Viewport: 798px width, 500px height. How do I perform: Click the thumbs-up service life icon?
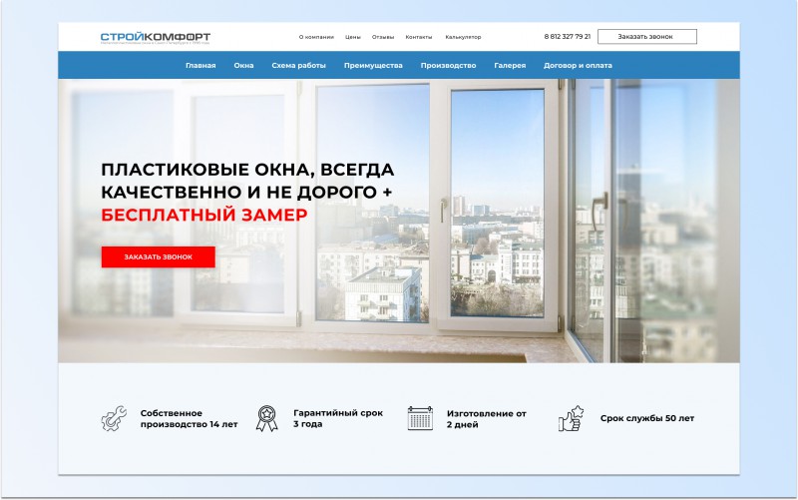coord(571,418)
